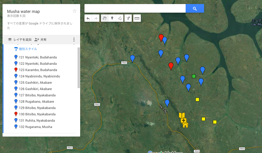
Task: Open the map options three-dot menu
Action: [x=74, y=40]
